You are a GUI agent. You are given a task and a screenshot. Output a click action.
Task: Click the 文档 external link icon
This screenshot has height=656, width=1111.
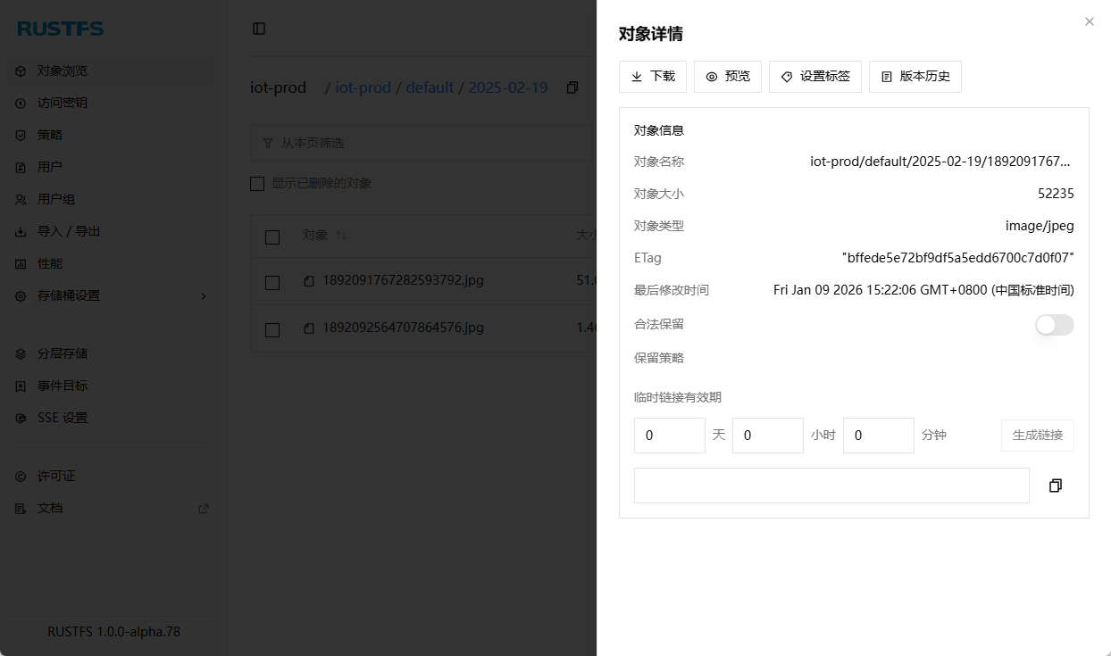click(204, 508)
